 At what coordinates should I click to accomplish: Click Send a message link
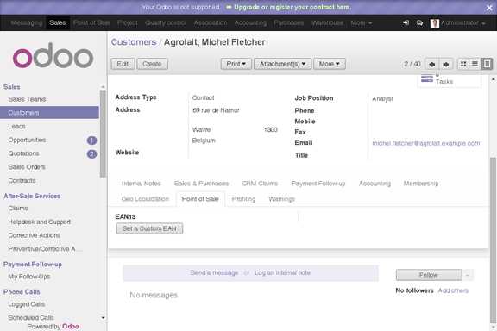[214, 272]
